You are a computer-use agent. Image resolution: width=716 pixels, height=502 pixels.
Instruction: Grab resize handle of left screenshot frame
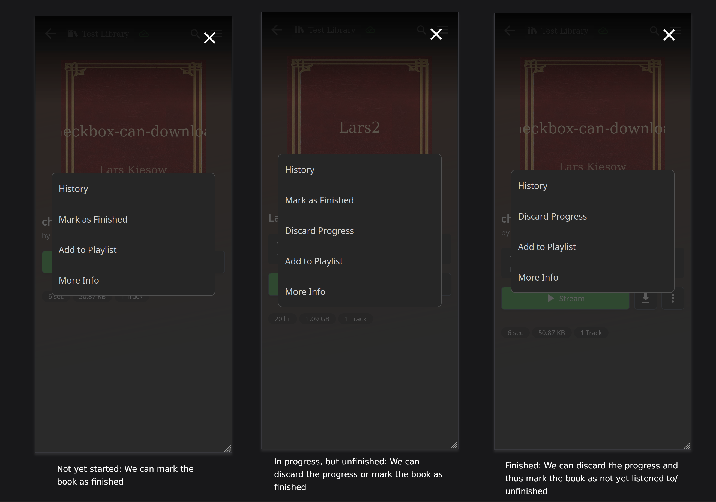pyautogui.click(x=228, y=448)
